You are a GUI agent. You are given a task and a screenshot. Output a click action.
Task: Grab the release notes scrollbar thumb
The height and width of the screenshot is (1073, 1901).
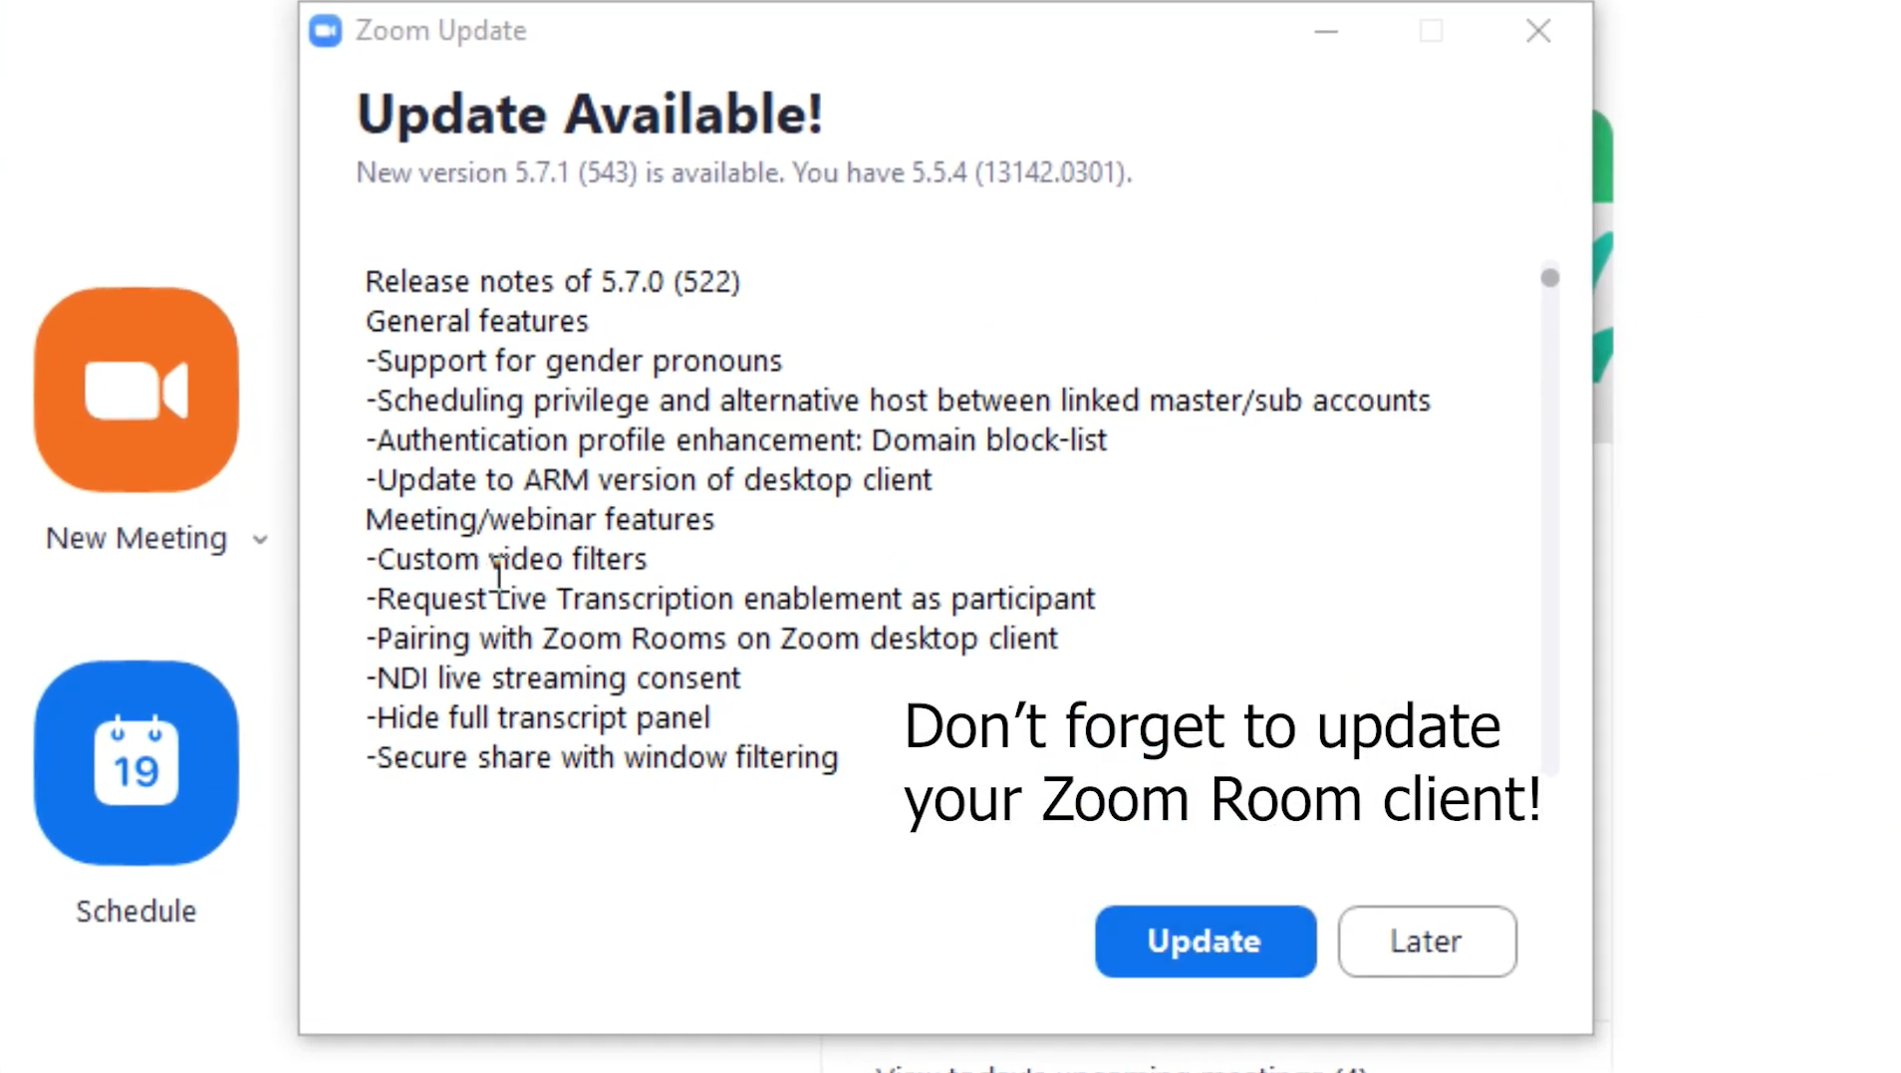1549,278
